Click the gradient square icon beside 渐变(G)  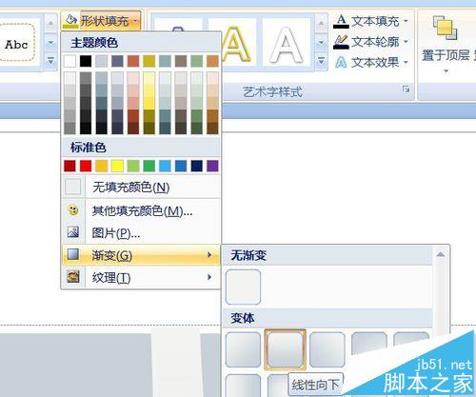point(73,254)
